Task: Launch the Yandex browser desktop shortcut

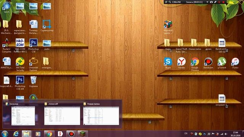Action: [x=181, y=62]
